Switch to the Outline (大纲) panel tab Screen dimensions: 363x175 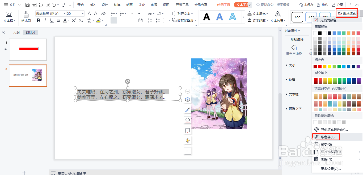click(16, 33)
